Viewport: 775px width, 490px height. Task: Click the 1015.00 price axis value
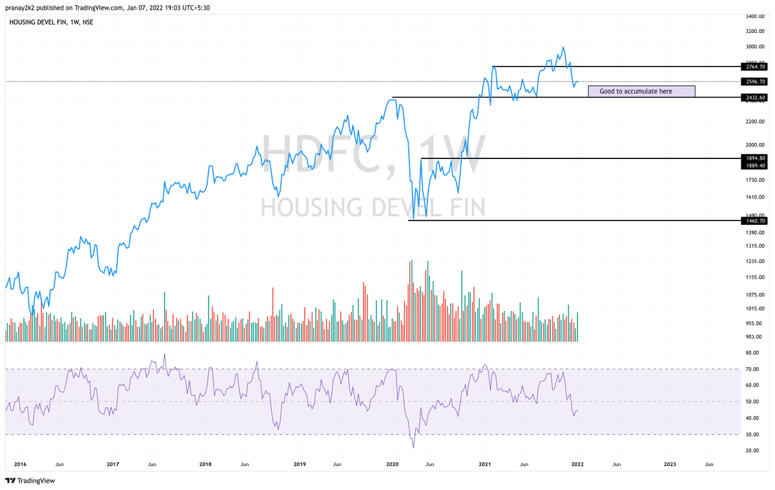tap(754, 308)
